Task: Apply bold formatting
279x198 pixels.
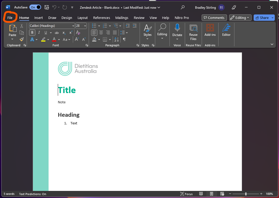Action: click(x=32, y=32)
